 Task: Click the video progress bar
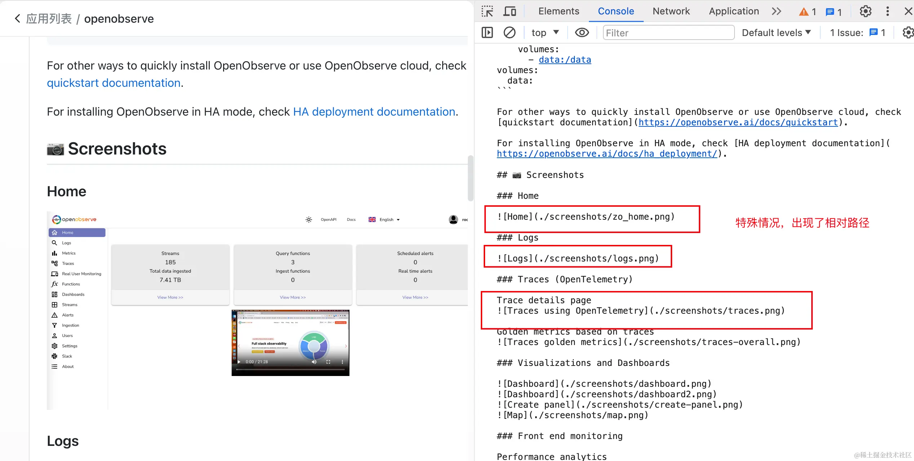click(290, 369)
